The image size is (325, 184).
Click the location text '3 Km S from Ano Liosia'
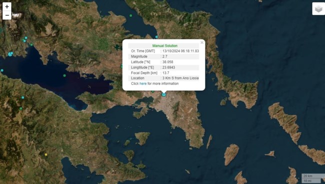180,78
